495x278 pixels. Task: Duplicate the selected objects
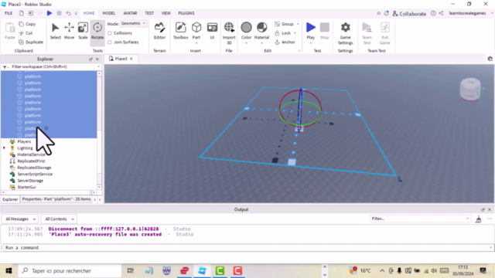point(31,42)
